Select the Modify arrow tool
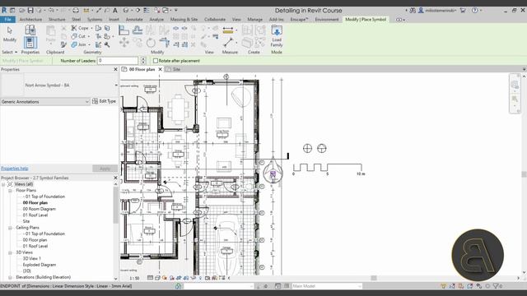527x296 pixels. (x=9, y=34)
